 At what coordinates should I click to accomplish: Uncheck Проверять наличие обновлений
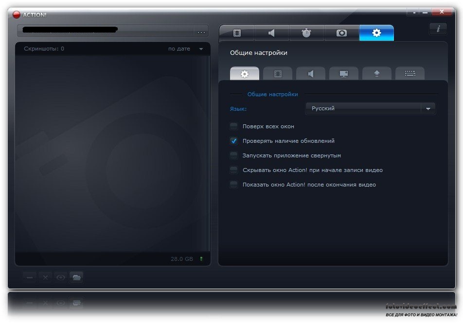233,141
